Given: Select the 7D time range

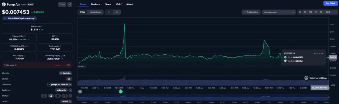Looking at the screenshot, I should coord(305,12).
